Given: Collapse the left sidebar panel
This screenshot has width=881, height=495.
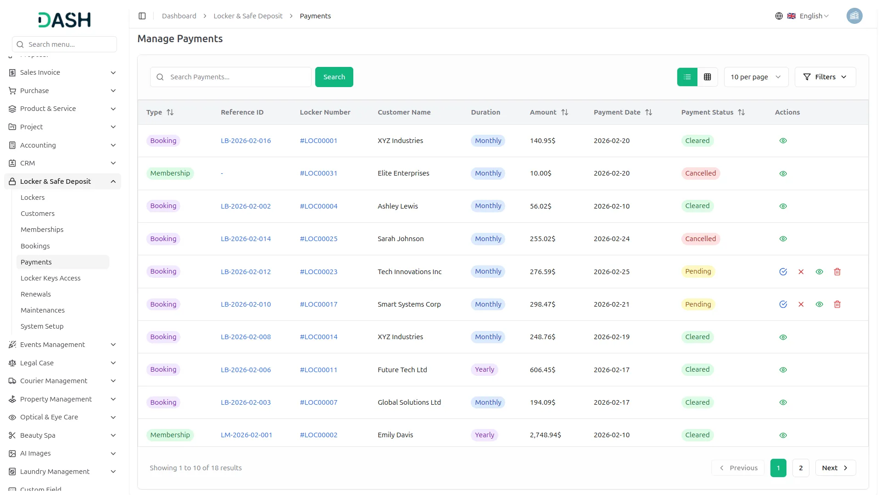Looking at the screenshot, I should coord(142,16).
